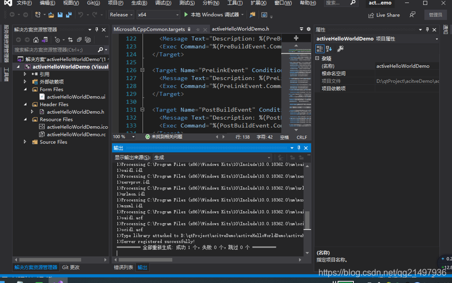Select activeHelloWorldDemo.ico file
Screen dimensions: 452x283
pos(77,127)
